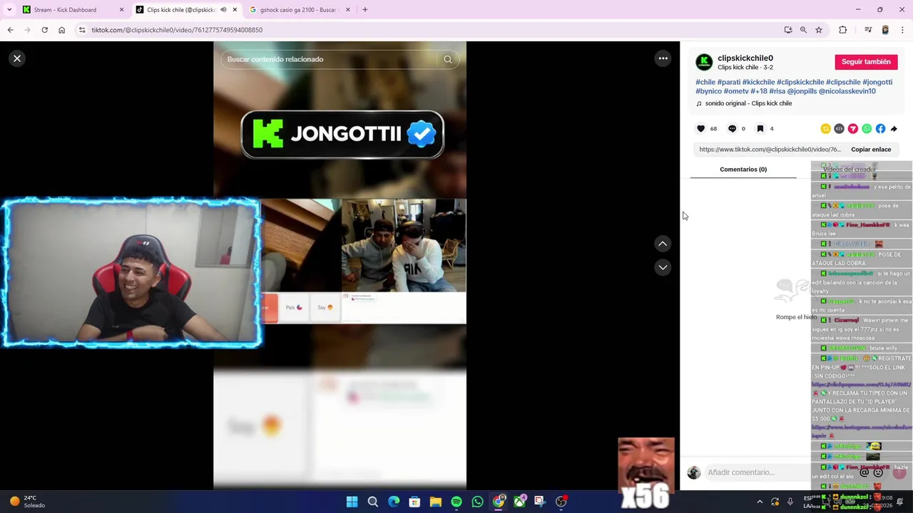The width and height of the screenshot is (913, 513).
Task: Save video with bookmark icon
Action: [760, 129]
